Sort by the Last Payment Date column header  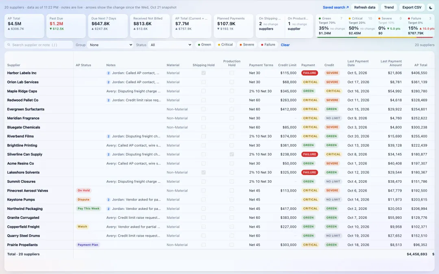pos(358,63)
